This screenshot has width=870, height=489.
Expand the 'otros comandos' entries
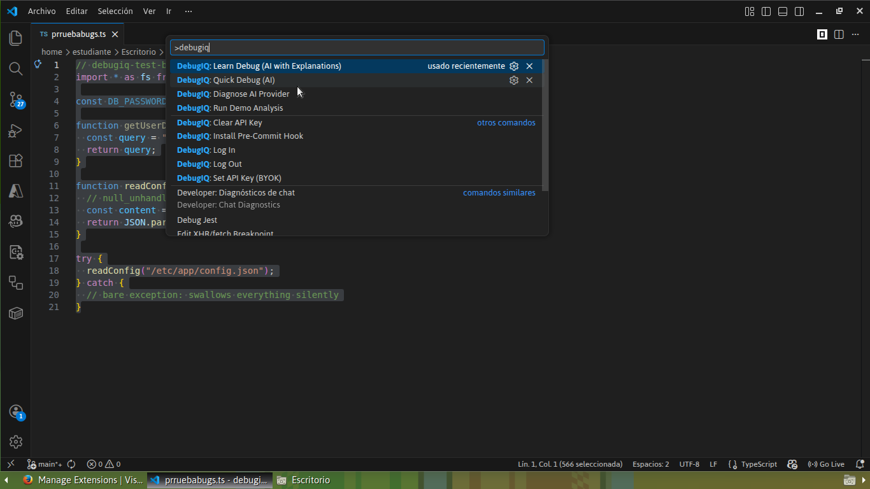coord(506,122)
